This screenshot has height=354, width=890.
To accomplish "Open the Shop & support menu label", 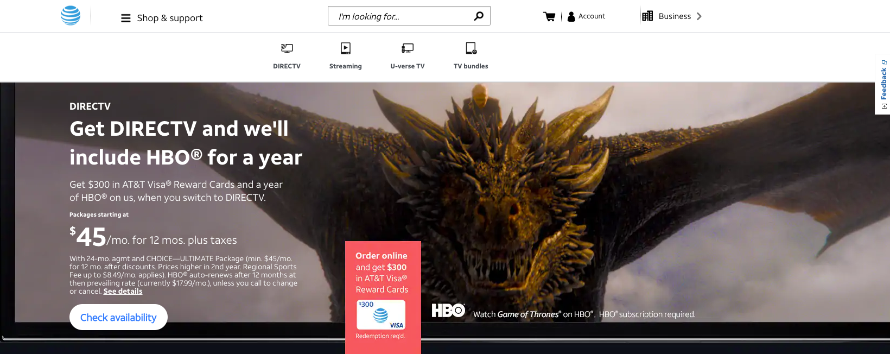I will click(x=170, y=18).
